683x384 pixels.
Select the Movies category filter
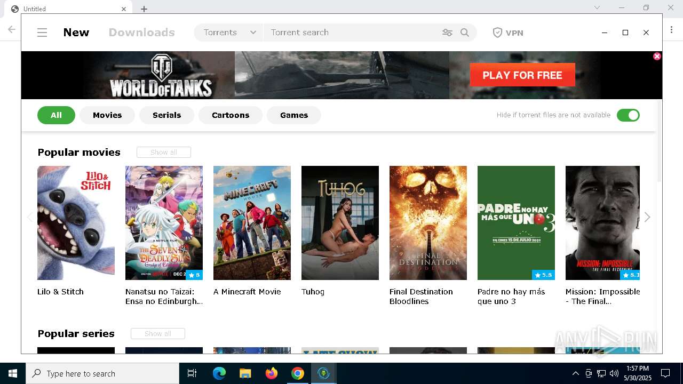pos(107,115)
